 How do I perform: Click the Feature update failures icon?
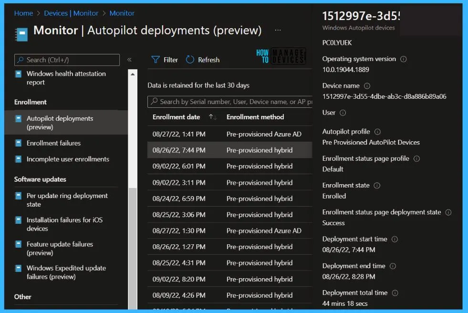point(18,244)
